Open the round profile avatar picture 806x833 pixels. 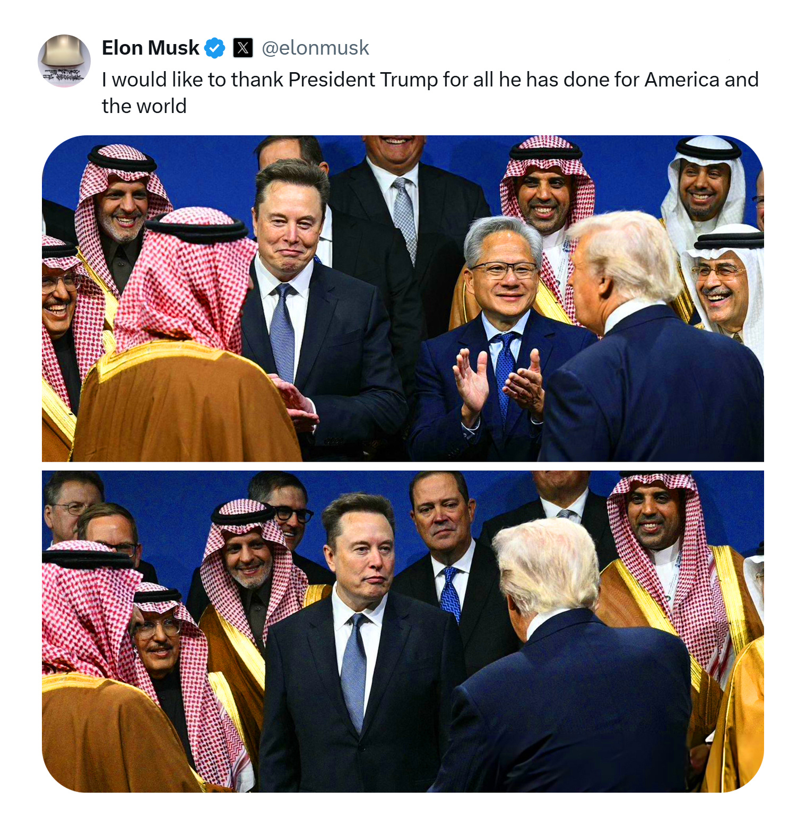(x=64, y=61)
